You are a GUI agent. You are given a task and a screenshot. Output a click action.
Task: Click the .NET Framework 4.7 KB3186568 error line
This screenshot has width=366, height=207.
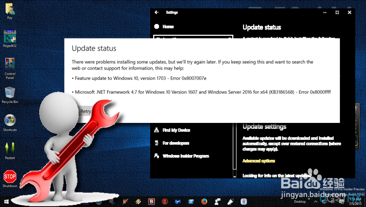pos(201,92)
